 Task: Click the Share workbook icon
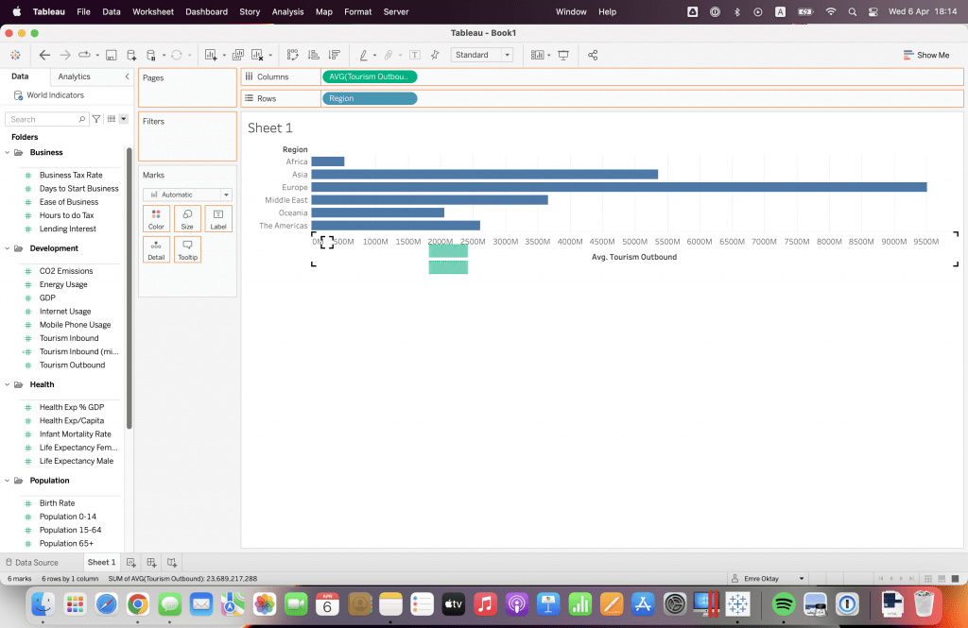(593, 55)
